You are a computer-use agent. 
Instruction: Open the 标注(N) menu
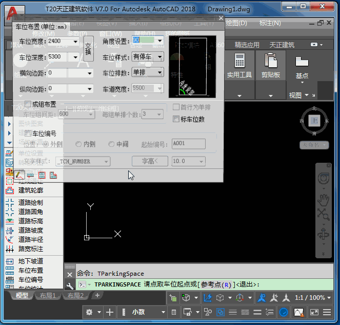270,23
